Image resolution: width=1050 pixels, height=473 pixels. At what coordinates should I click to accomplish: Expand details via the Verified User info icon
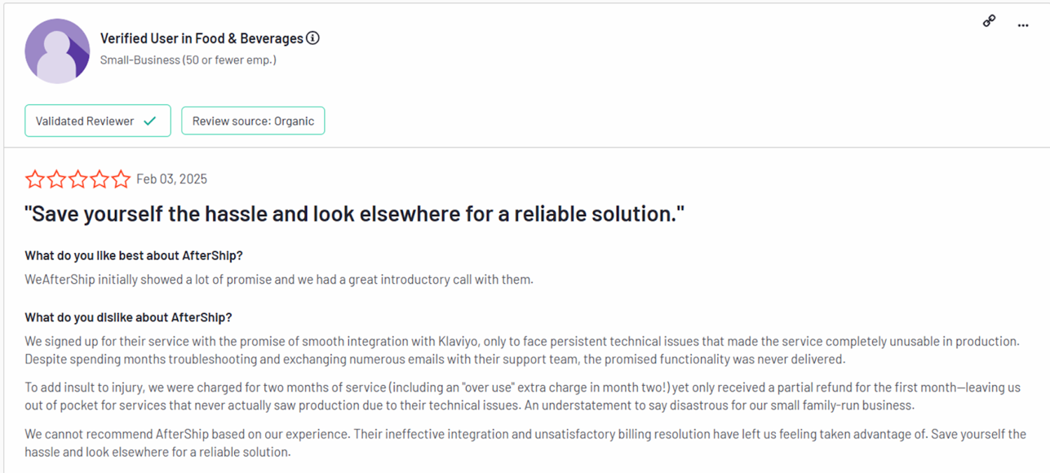pyautogui.click(x=313, y=38)
